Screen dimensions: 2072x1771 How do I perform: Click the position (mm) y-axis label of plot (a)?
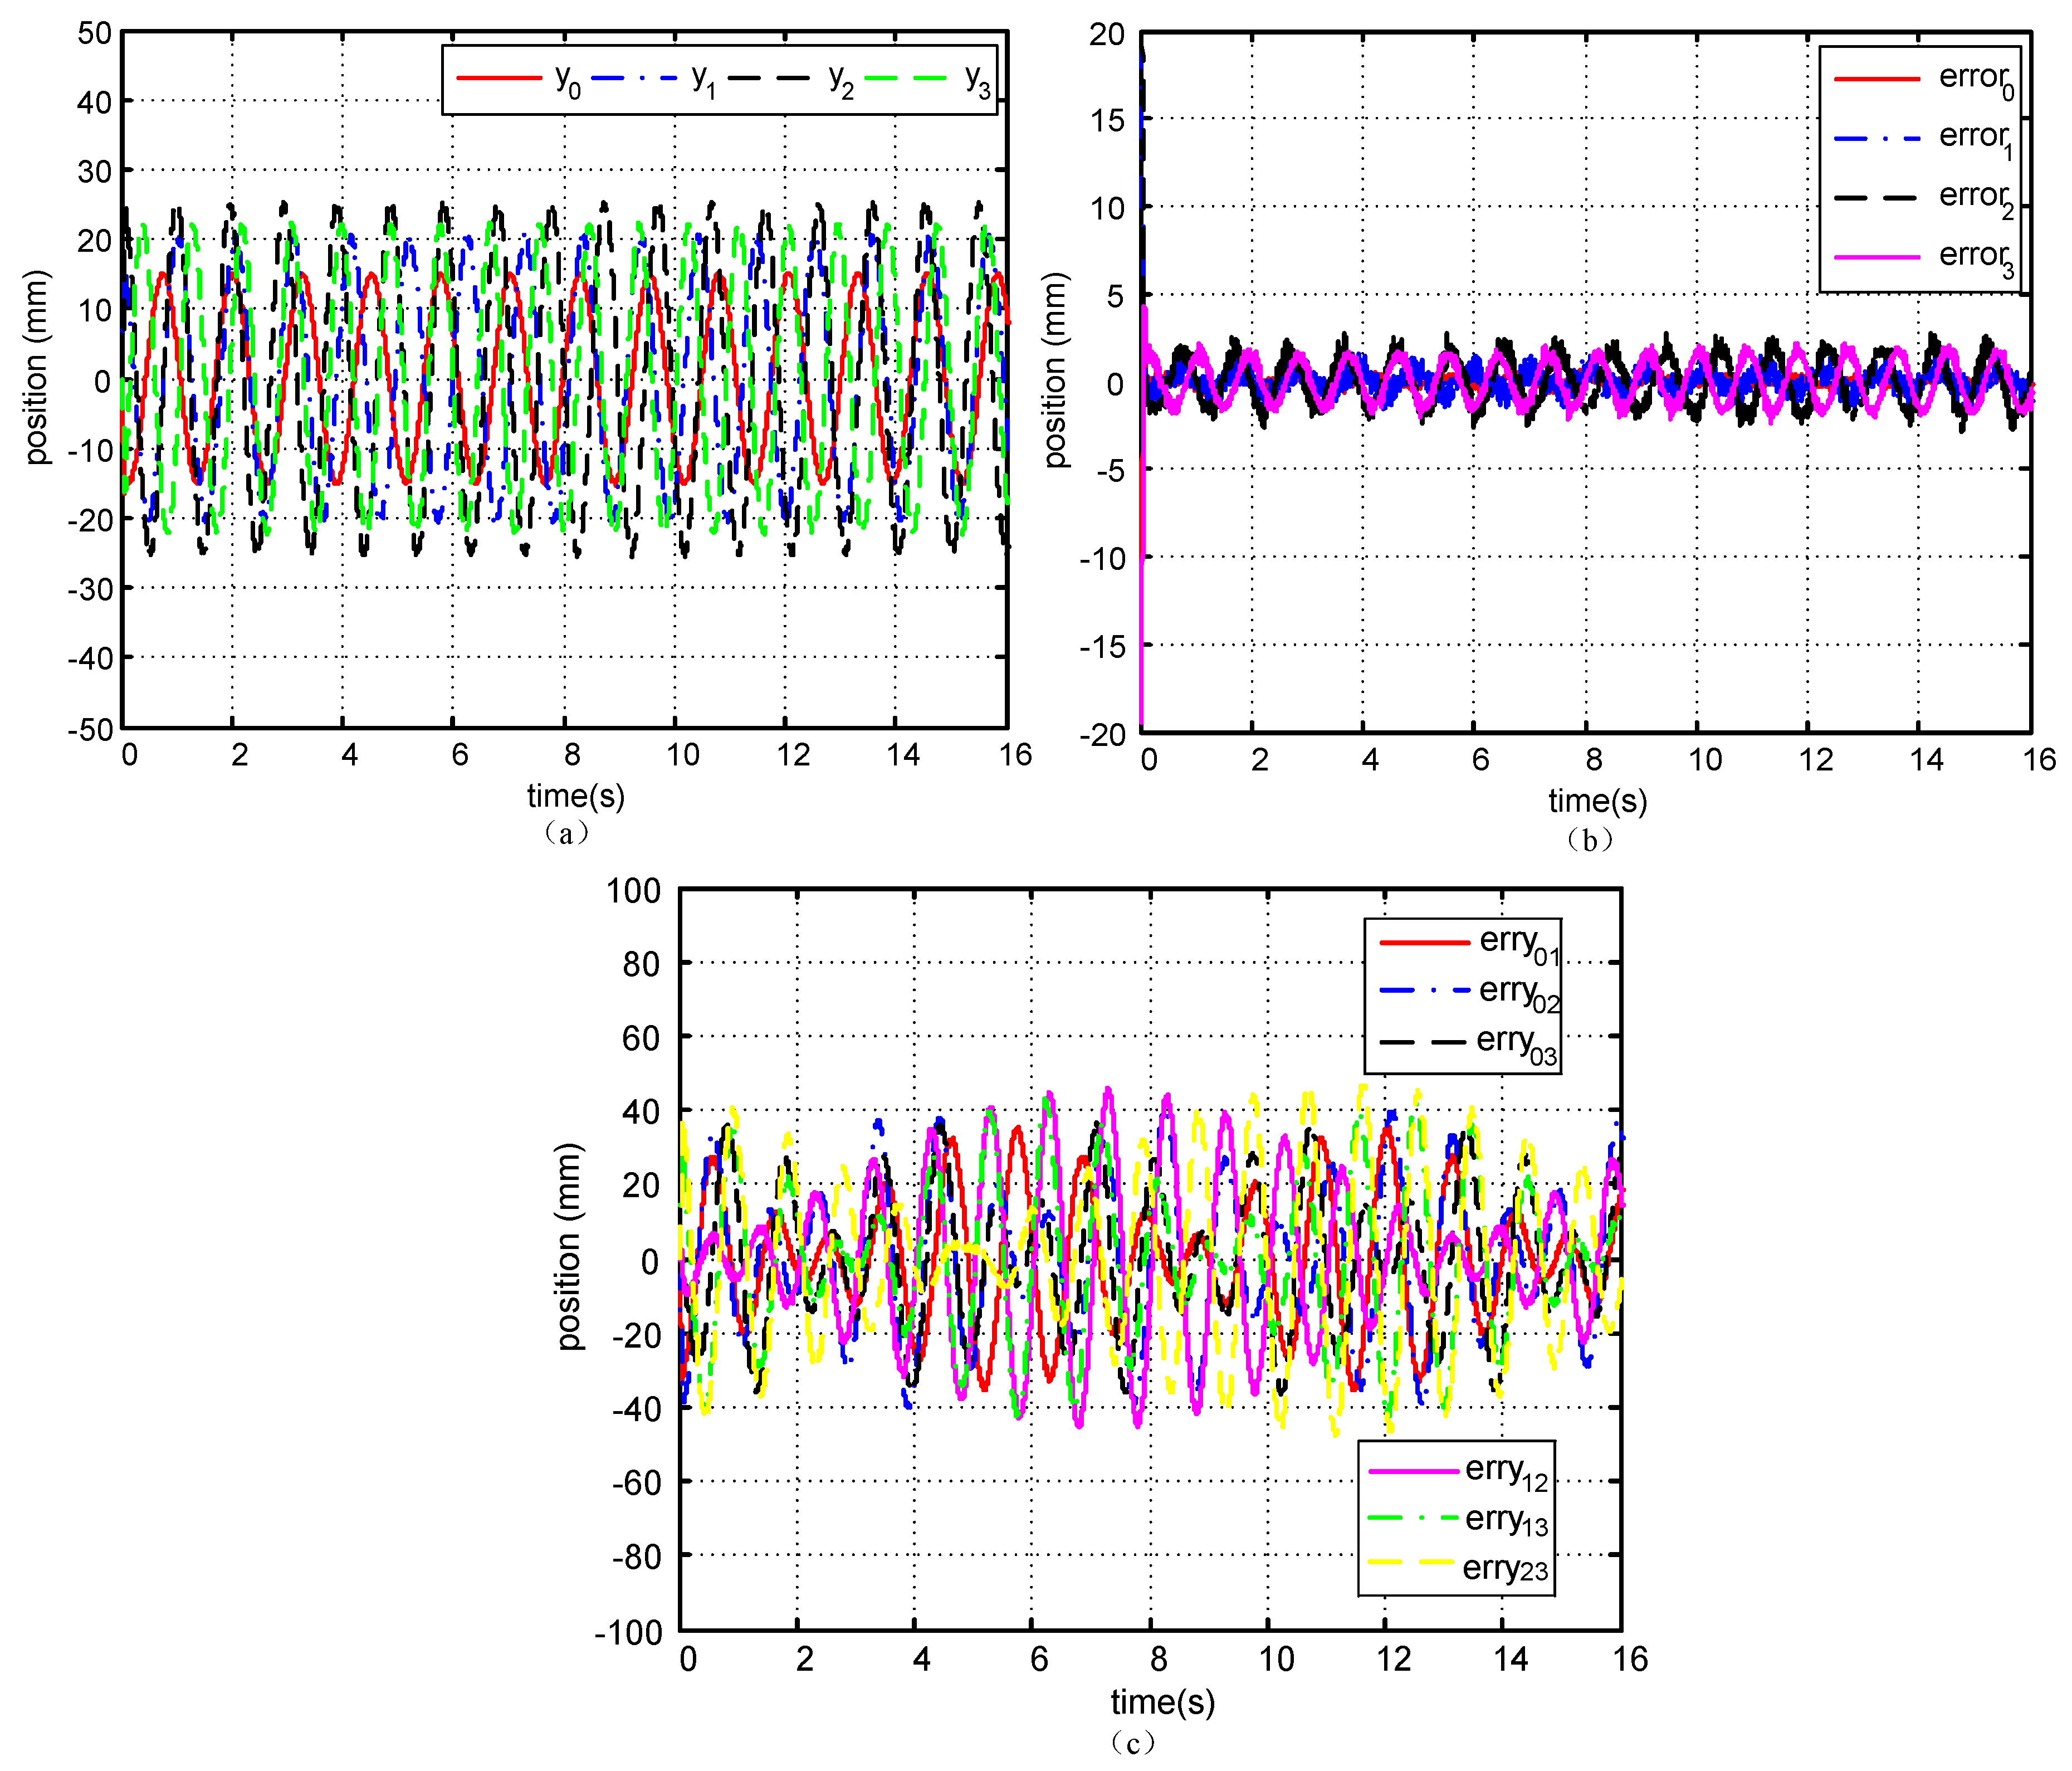[38, 368]
